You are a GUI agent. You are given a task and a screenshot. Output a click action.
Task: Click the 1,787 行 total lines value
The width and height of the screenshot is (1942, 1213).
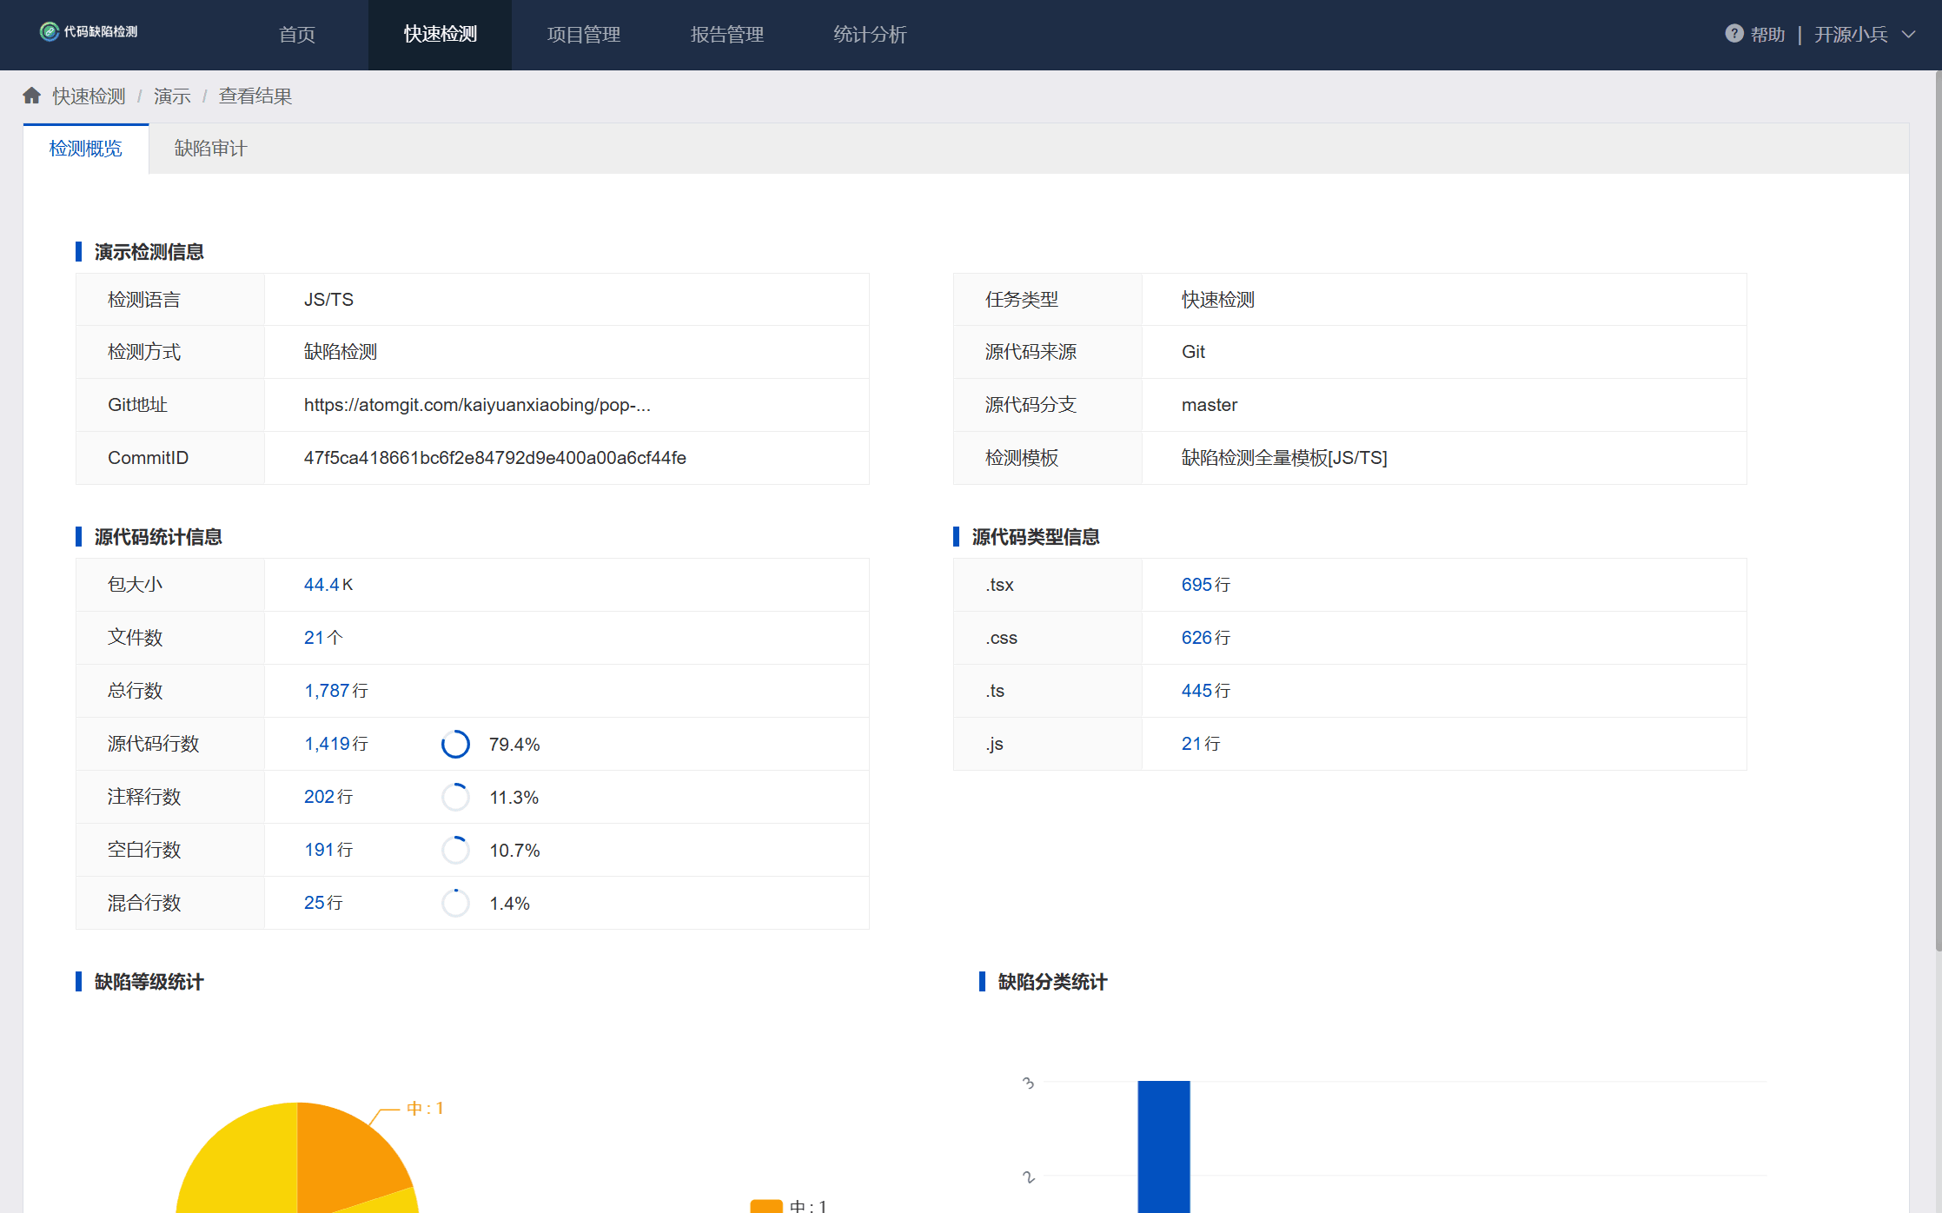pos(336,691)
